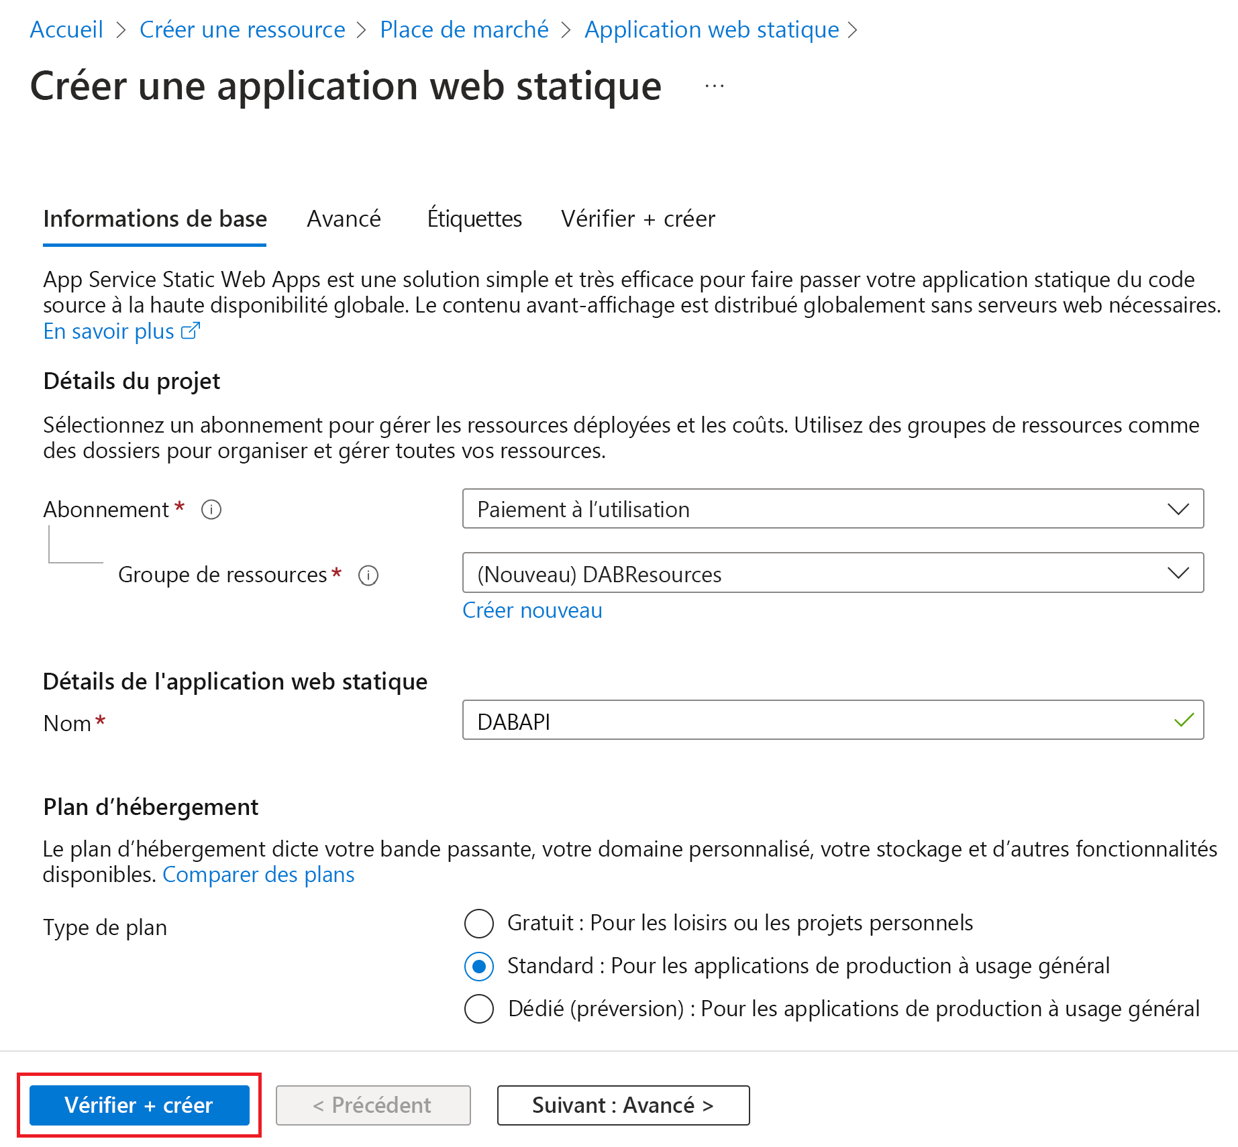Click the 'Créer une application web statique' title
Image resolution: width=1238 pixels, height=1147 pixels.
click(x=346, y=87)
